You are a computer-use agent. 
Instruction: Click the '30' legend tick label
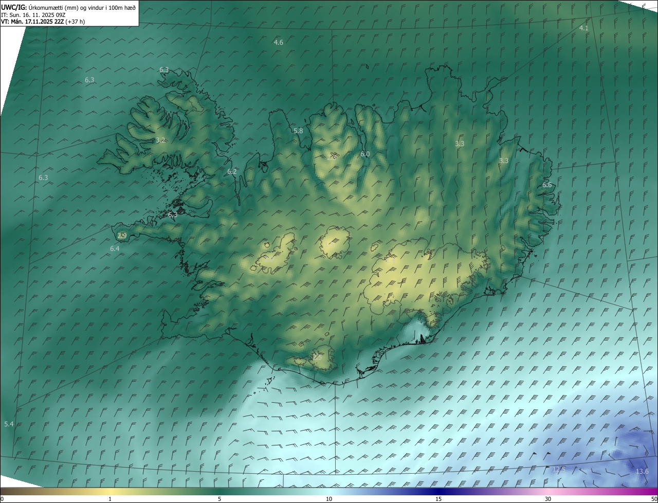point(548,499)
